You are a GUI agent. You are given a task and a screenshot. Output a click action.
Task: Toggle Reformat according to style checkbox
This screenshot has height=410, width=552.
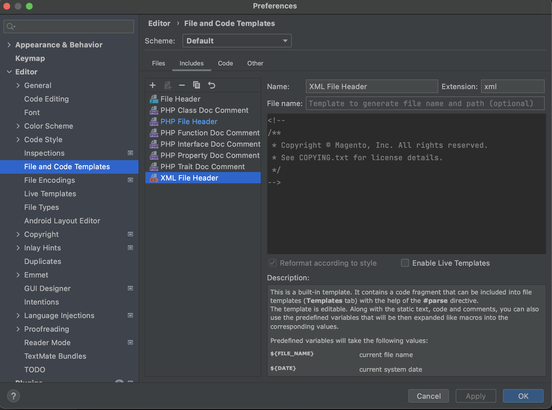[x=272, y=263]
